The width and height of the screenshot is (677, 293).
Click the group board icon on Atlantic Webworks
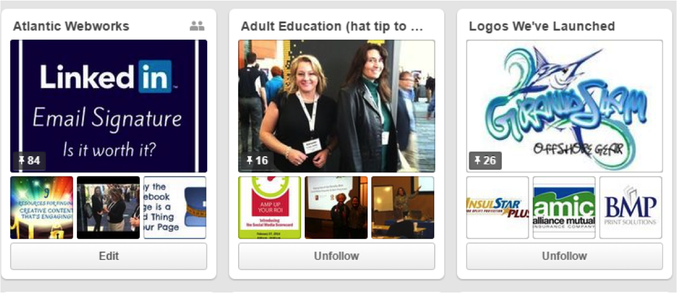tap(197, 26)
